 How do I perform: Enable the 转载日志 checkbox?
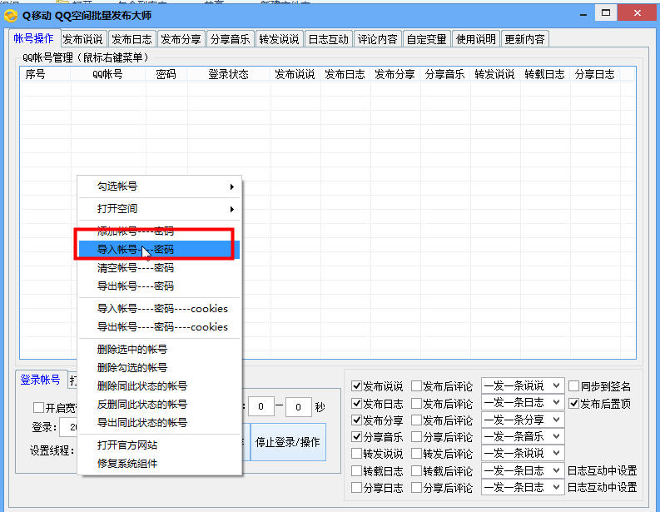(x=356, y=470)
